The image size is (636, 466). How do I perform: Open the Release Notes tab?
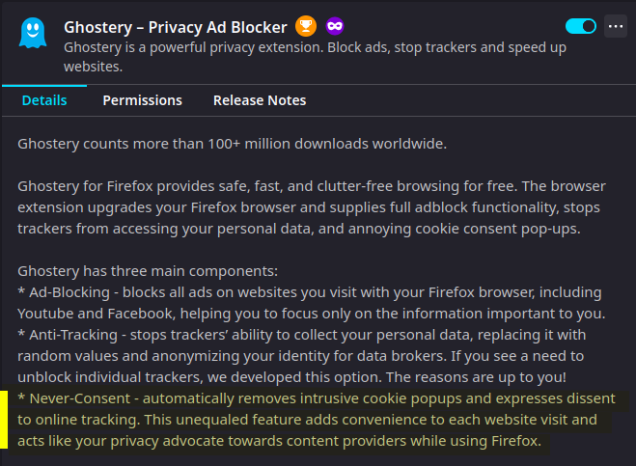(260, 100)
